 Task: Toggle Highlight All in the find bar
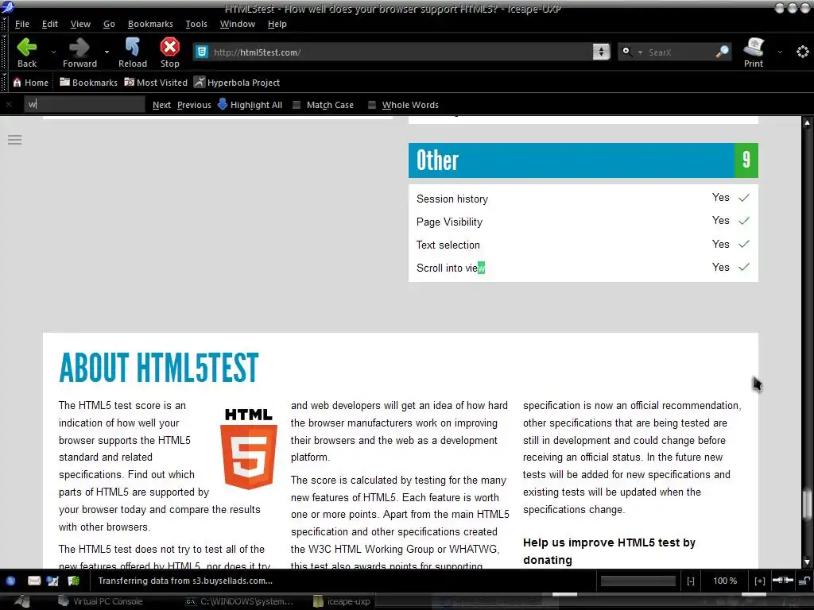click(250, 105)
